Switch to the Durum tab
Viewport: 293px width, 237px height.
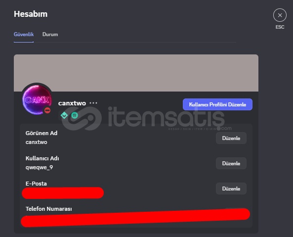tap(50, 35)
